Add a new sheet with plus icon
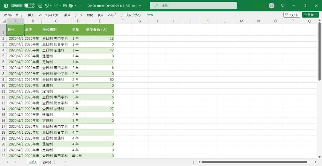The width and height of the screenshot is (322, 166). click(x=66, y=162)
